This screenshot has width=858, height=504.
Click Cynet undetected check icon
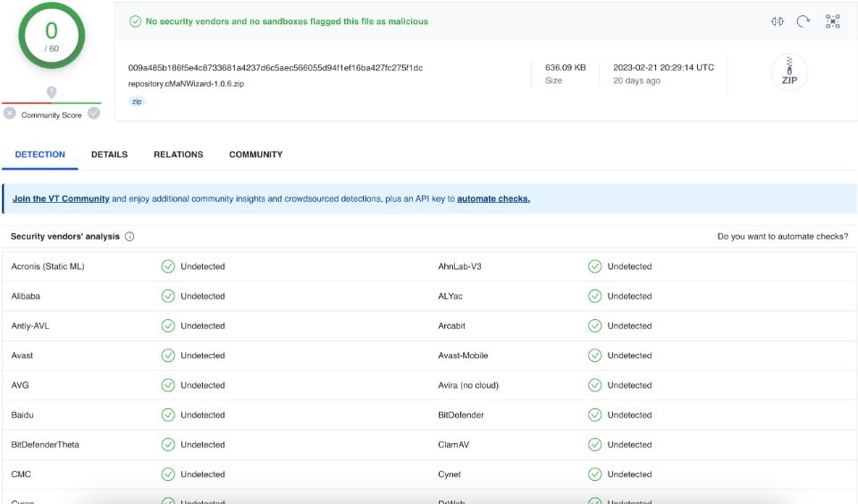tap(595, 474)
